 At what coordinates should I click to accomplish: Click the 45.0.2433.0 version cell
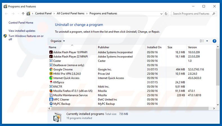(x=194, y=78)
